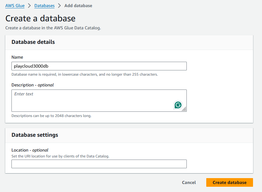This screenshot has height=192, width=262.
Task: Select the 'Add database' breadcrumb text
Action: (78, 6)
